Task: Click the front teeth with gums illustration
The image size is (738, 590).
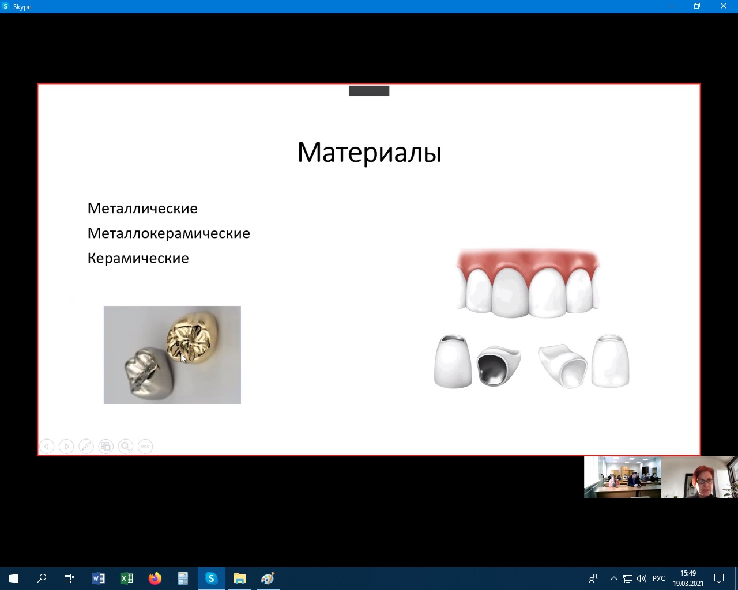Action: [528, 283]
